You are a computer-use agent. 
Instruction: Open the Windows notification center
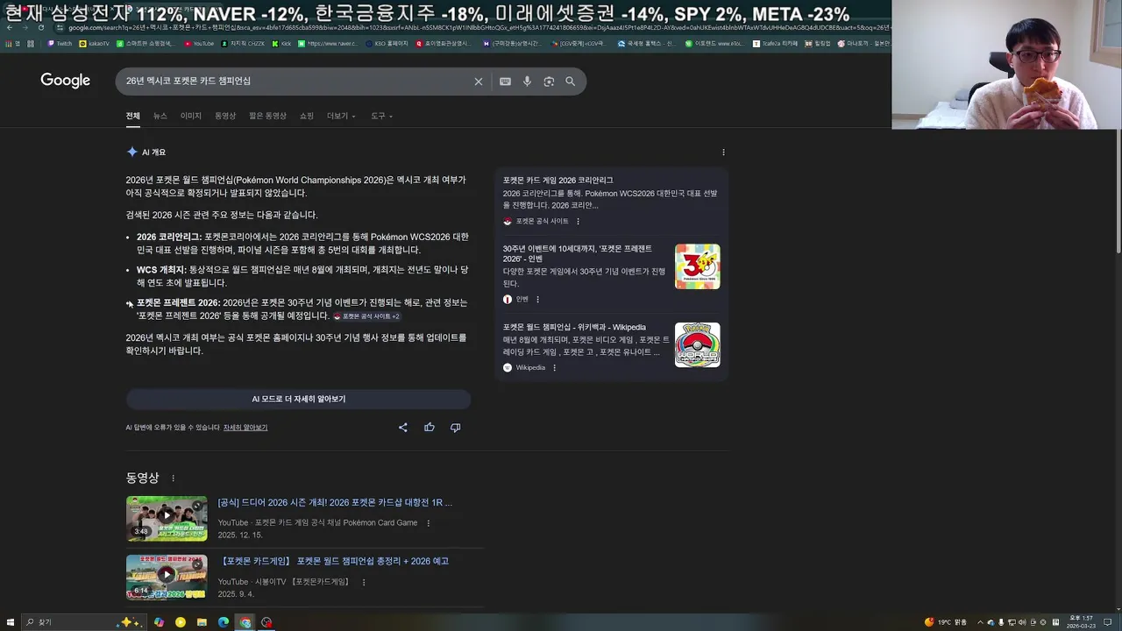point(1108,622)
